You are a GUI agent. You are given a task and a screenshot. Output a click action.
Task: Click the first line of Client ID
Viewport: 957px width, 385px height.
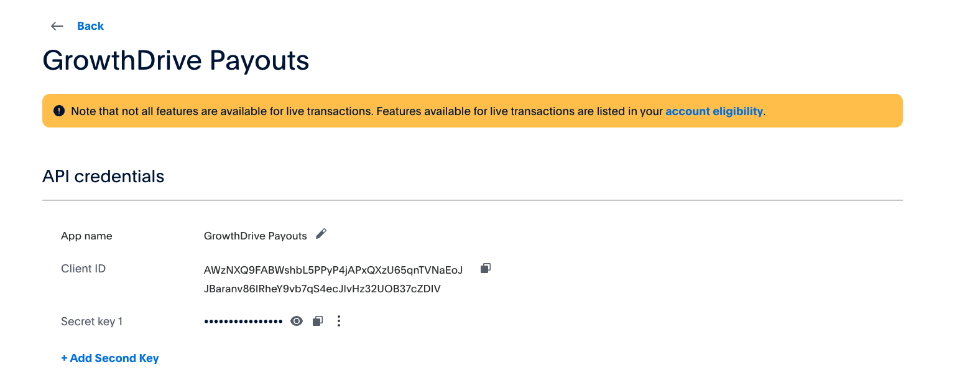(333, 270)
